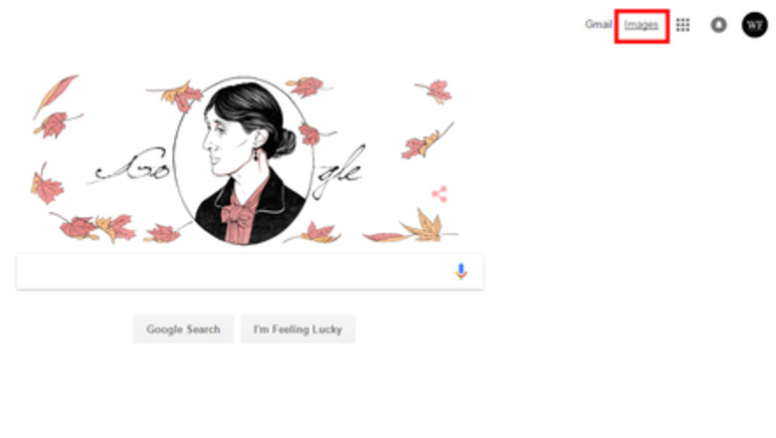The image size is (776, 438).
Task: Click the handwritten "gle" letters of the doodle
Action: coord(339,171)
